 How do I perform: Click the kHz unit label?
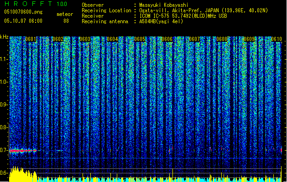4,36
